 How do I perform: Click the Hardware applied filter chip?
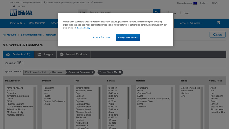click(x=57, y=72)
